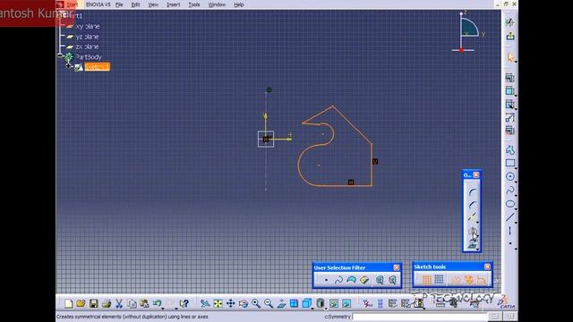Open the File menu
Viewport: 573px width, 322px height.
coord(119,4)
